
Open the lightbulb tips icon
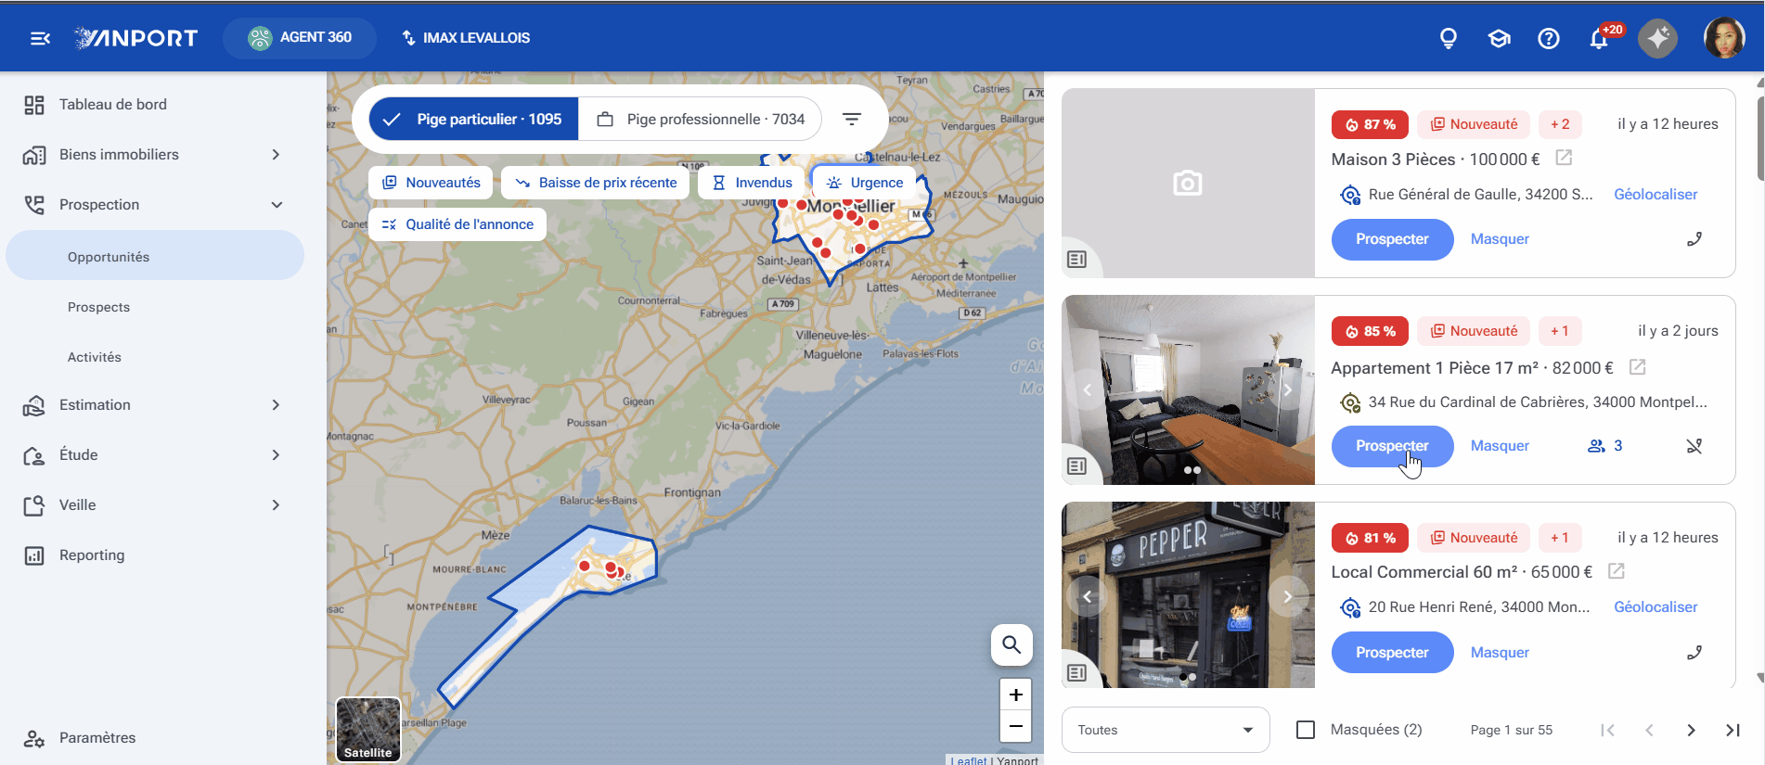[1448, 38]
